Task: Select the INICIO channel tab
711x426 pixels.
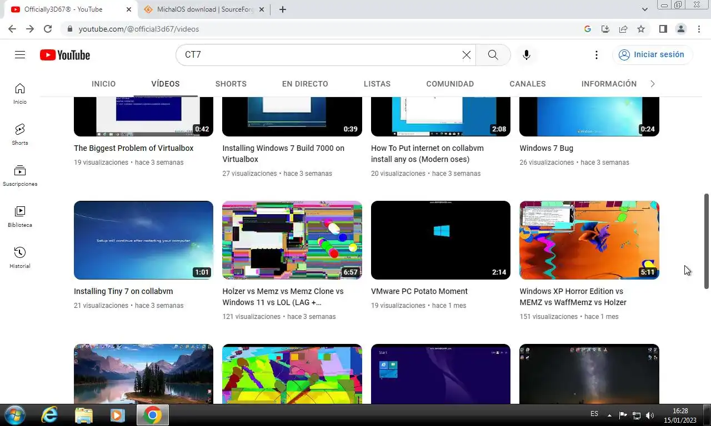Action: (x=104, y=84)
